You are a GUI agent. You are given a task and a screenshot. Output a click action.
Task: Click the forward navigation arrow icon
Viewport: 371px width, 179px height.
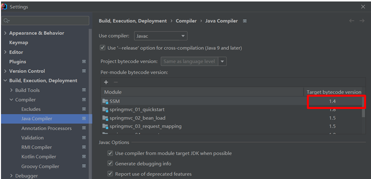tap(362, 21)
